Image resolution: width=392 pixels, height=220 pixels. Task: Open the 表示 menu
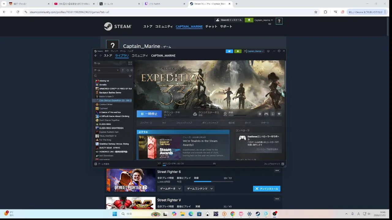point(107,51)
